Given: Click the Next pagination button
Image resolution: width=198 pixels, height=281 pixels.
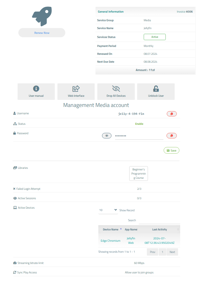Looking at the screenshot, I should point(172,252).
